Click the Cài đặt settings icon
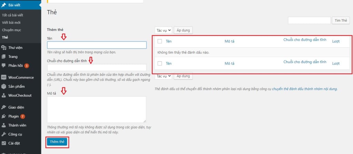The height and width of the screenshot is (154, 353). tap(3, 143)
